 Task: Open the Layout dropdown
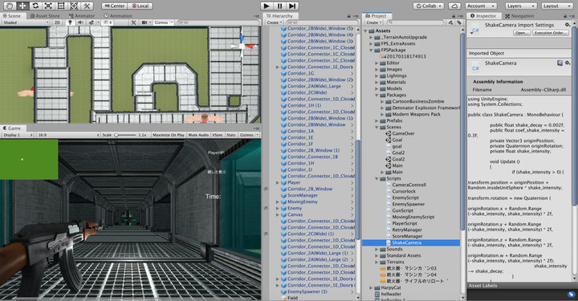tap(556, 6)
